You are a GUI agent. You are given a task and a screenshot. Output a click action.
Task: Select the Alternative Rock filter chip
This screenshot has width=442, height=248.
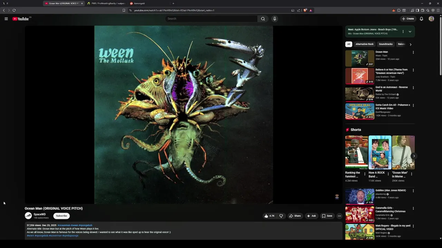tap(365, 44)
